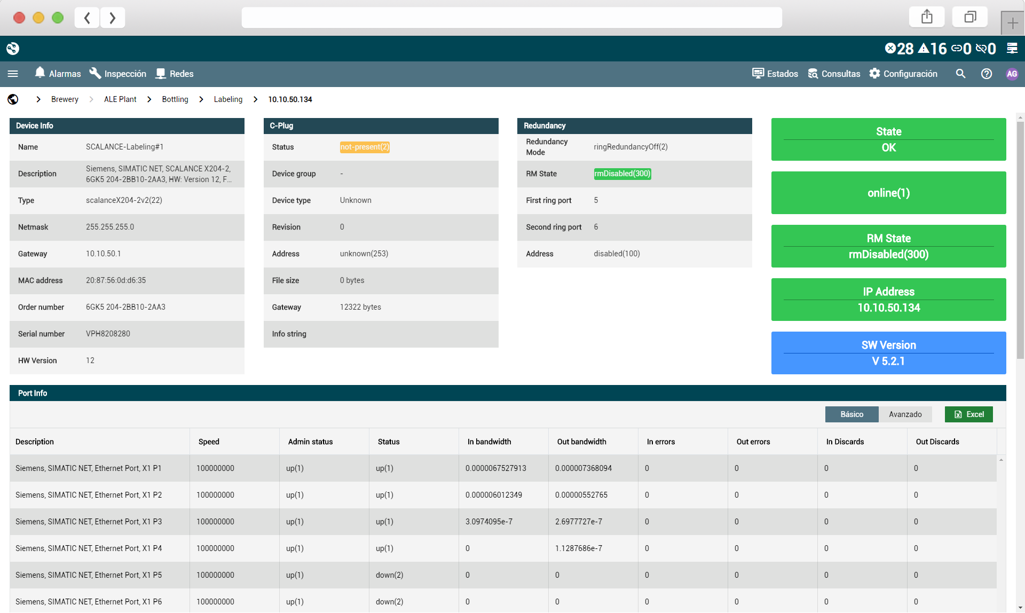Click the server rack icon top right
This screenshot has height=613, width=1025.
pyautogui.click(x=1012, y=49)
